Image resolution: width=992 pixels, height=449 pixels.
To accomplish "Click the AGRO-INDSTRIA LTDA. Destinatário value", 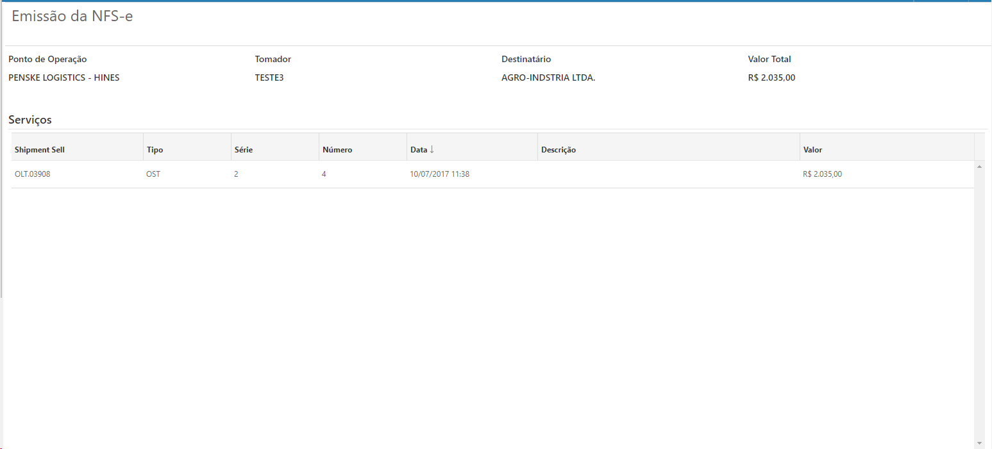I will click(x=548, y=78).
